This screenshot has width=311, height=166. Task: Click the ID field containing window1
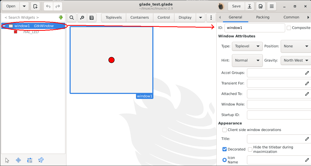255,28
